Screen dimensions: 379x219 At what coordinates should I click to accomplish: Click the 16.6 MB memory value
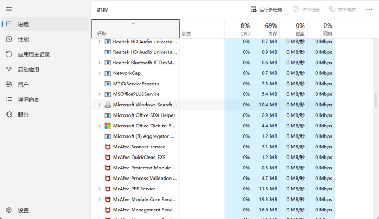click(268, 210)
